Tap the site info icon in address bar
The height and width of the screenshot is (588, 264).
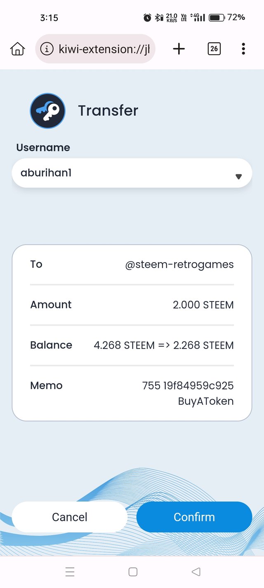(x=47, y=49)
